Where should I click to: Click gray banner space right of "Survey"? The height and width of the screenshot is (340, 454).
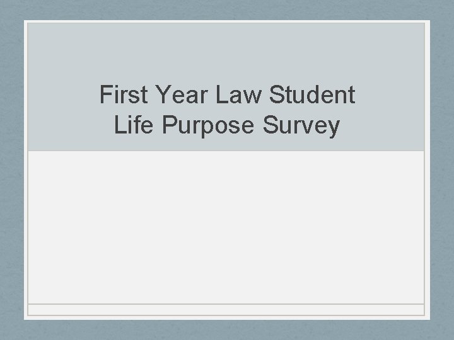click(385, 125)
